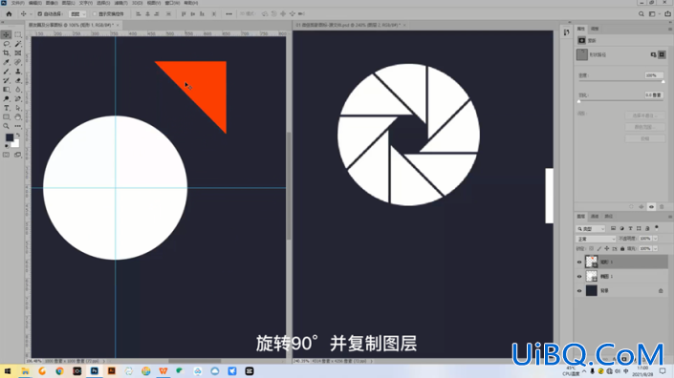Click the Home icon in options bar
674x378 pixels.
[9, 13]
